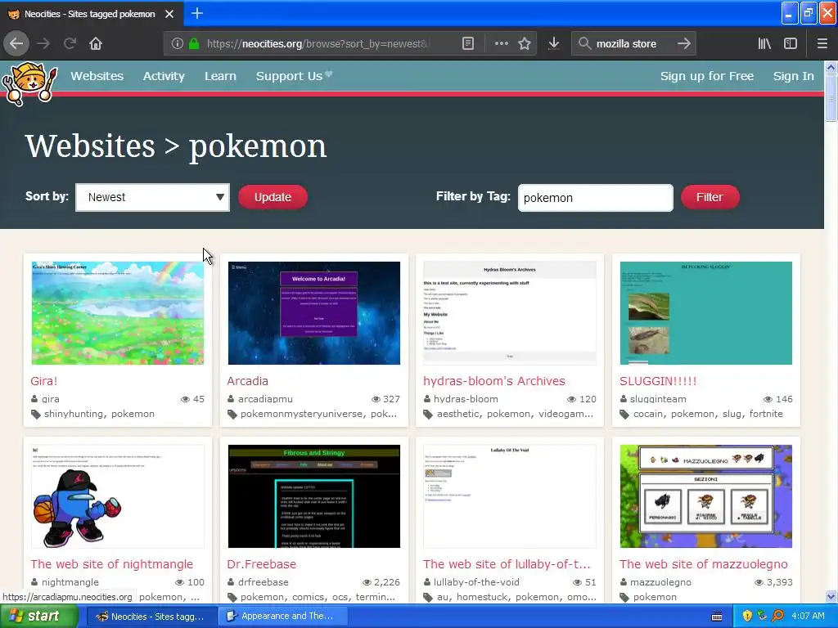Click the comics tag under Dr.Freebase

click(308, 597)
